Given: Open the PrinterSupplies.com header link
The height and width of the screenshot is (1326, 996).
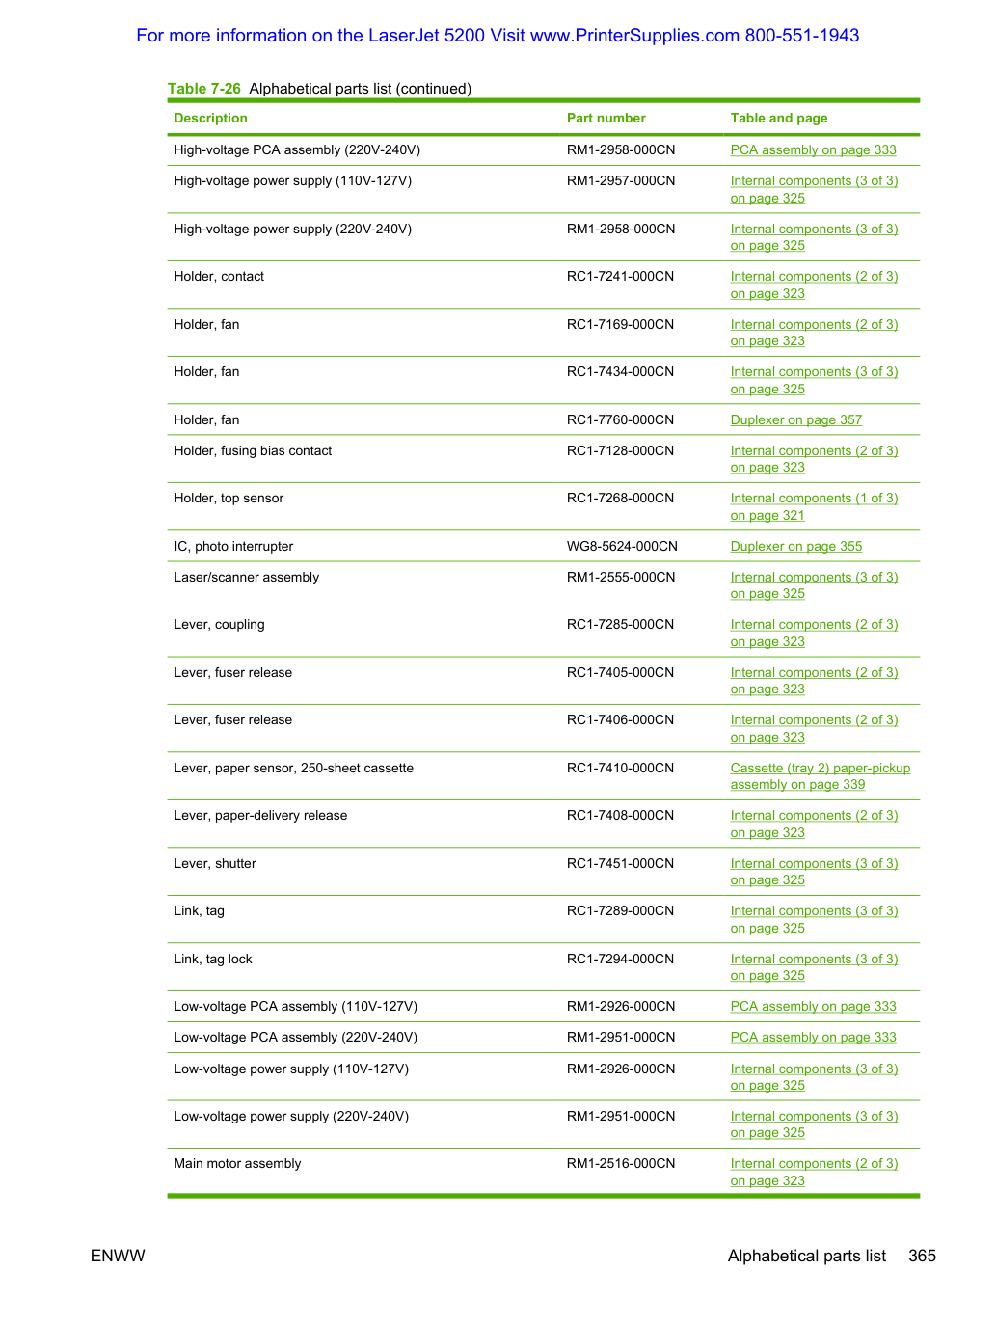Looking at the screenshot, I should pyautogui.click(x=498, y=36).
